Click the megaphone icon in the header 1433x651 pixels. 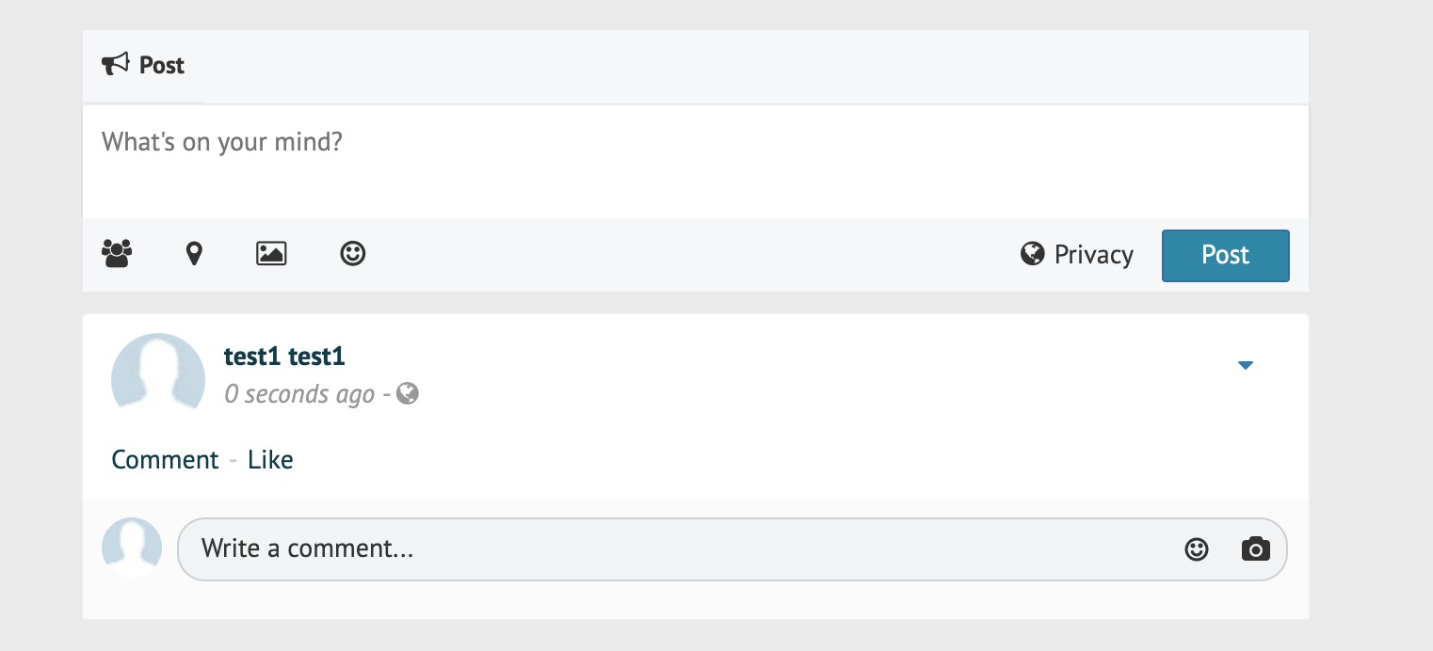[115, 65]
